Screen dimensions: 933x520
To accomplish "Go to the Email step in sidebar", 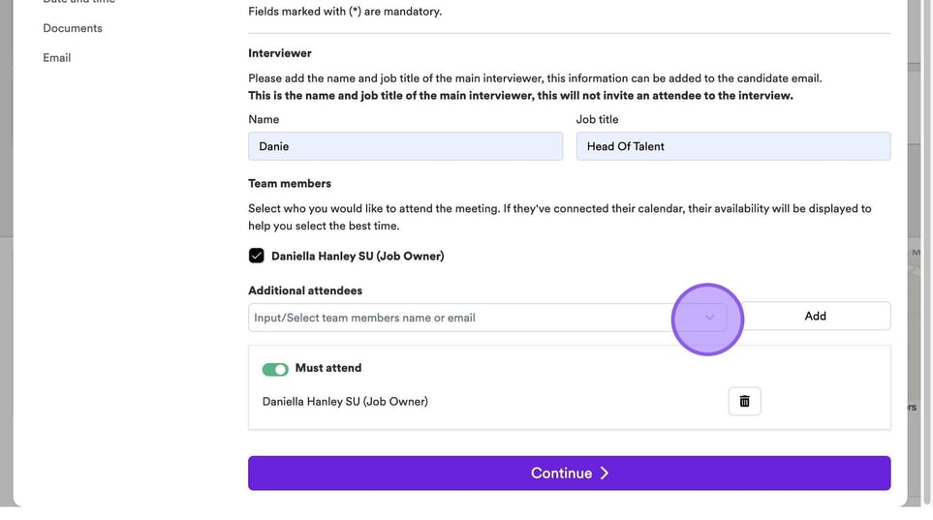I will tap(57, 58).
